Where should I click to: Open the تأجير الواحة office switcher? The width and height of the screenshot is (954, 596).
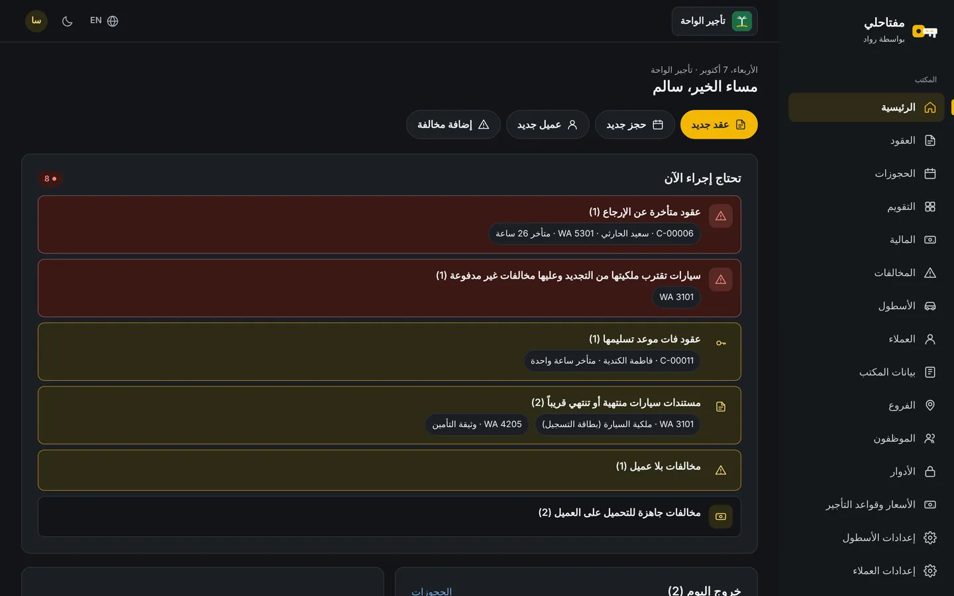[x=714, y=21]
